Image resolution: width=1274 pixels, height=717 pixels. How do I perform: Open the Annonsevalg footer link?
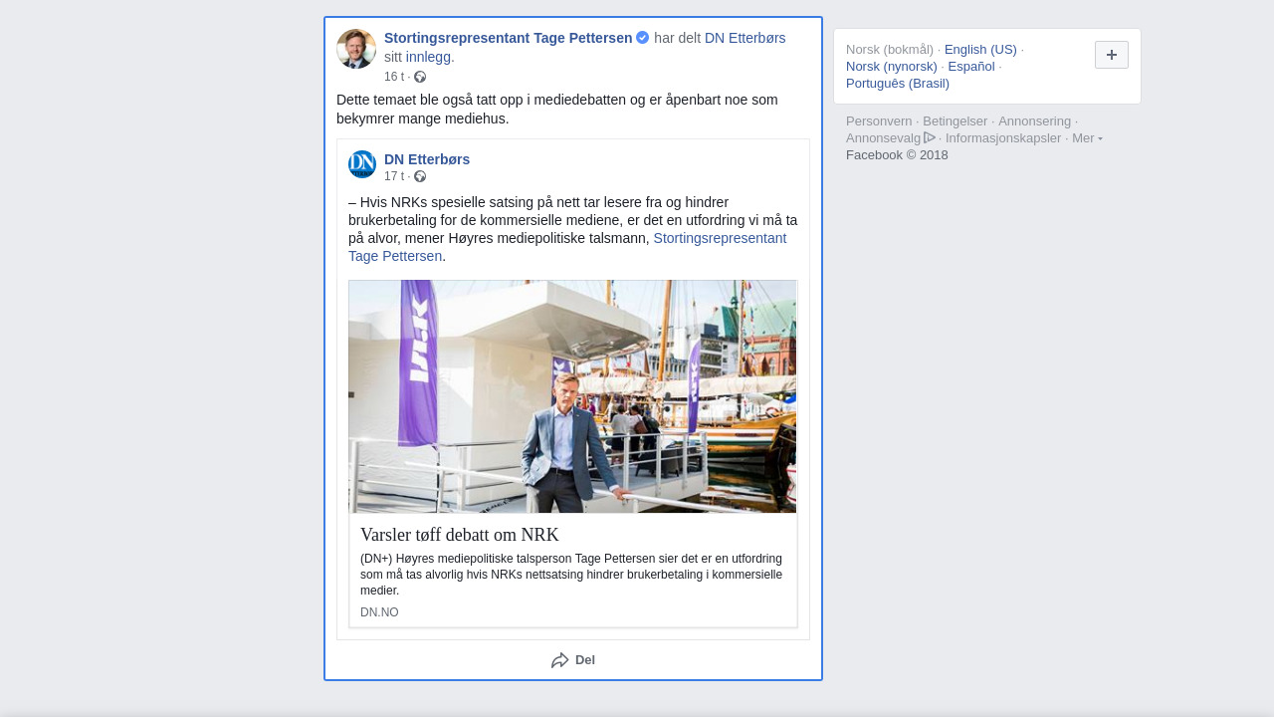[884, 138]
